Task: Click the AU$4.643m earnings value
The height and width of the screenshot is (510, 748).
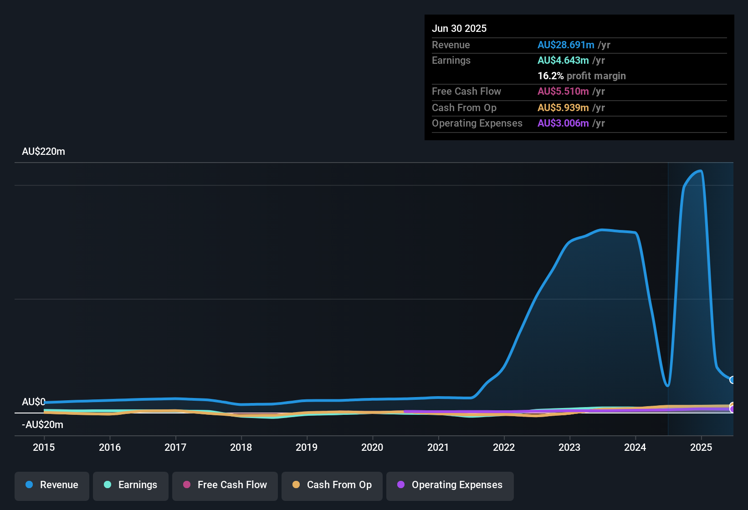Action: [563, 60]
